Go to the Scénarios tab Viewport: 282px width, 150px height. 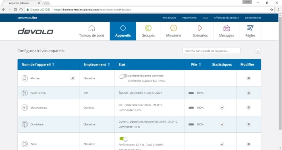[200, 31]
